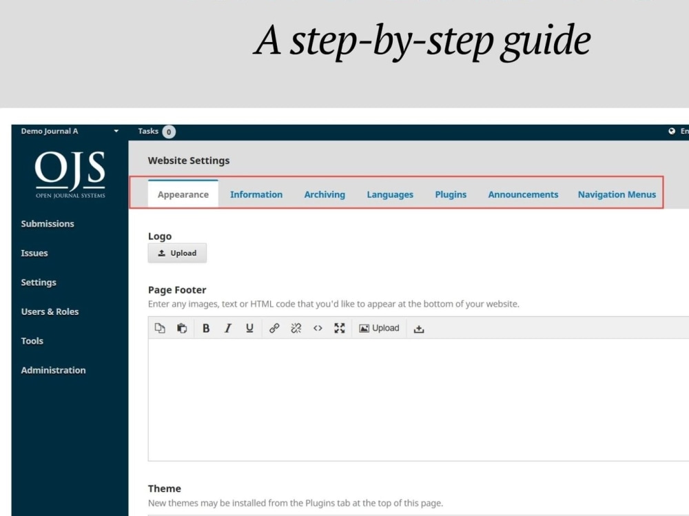This screenshot has width=689, height=516.
Task: Copy content using the copy icon
Action: pyautogui.click(x=160, y=328)
